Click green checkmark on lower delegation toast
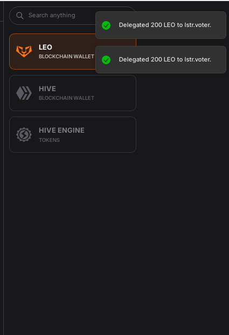This screenshot has height=335, width=229. point(106,60)
